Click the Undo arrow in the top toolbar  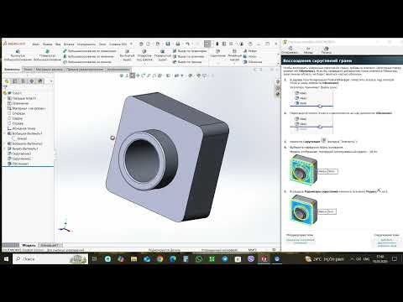pos(187,44)
